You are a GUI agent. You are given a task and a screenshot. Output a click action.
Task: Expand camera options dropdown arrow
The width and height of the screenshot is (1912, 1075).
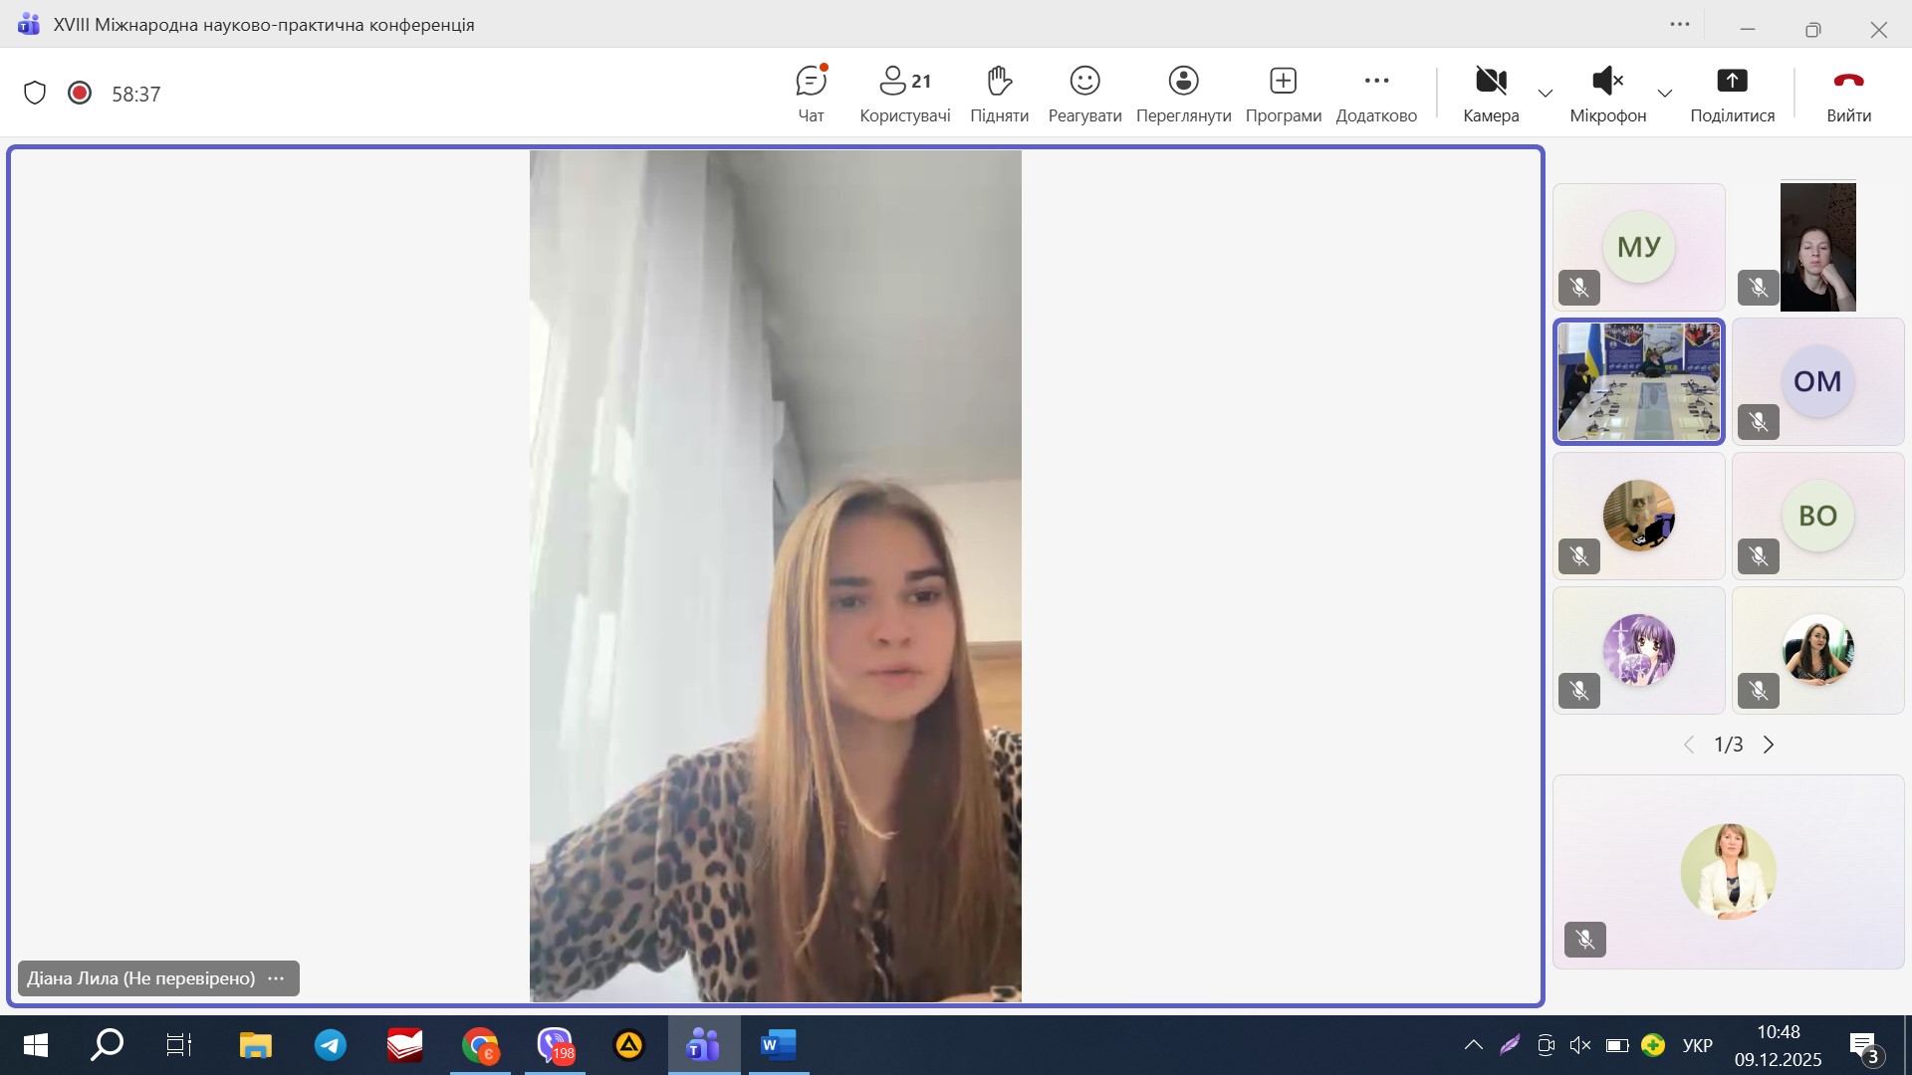click(1546, 94)
